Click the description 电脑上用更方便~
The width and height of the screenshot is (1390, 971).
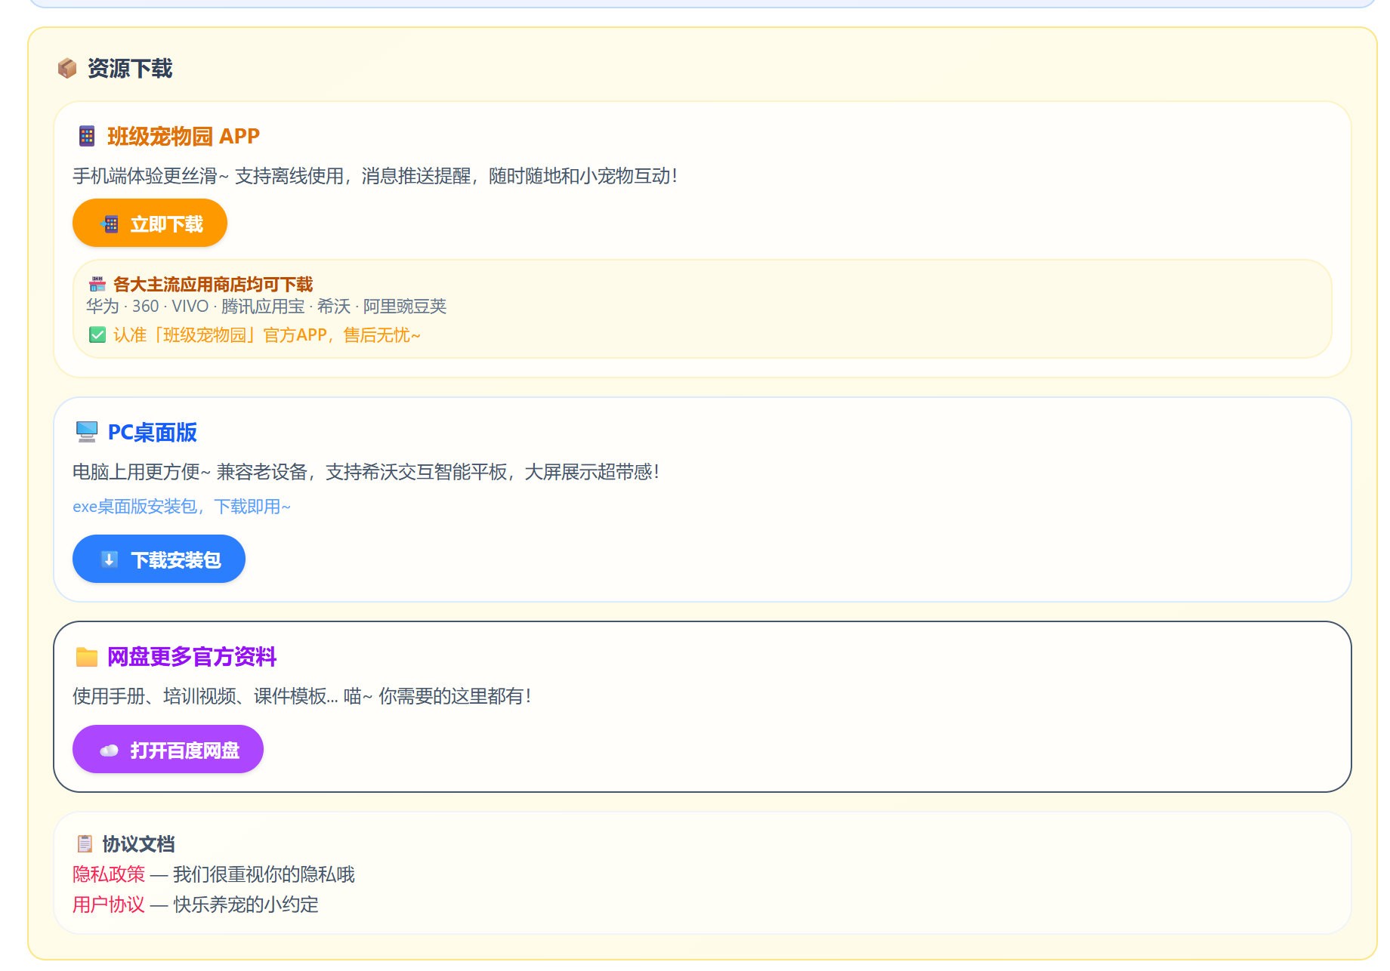366,471
